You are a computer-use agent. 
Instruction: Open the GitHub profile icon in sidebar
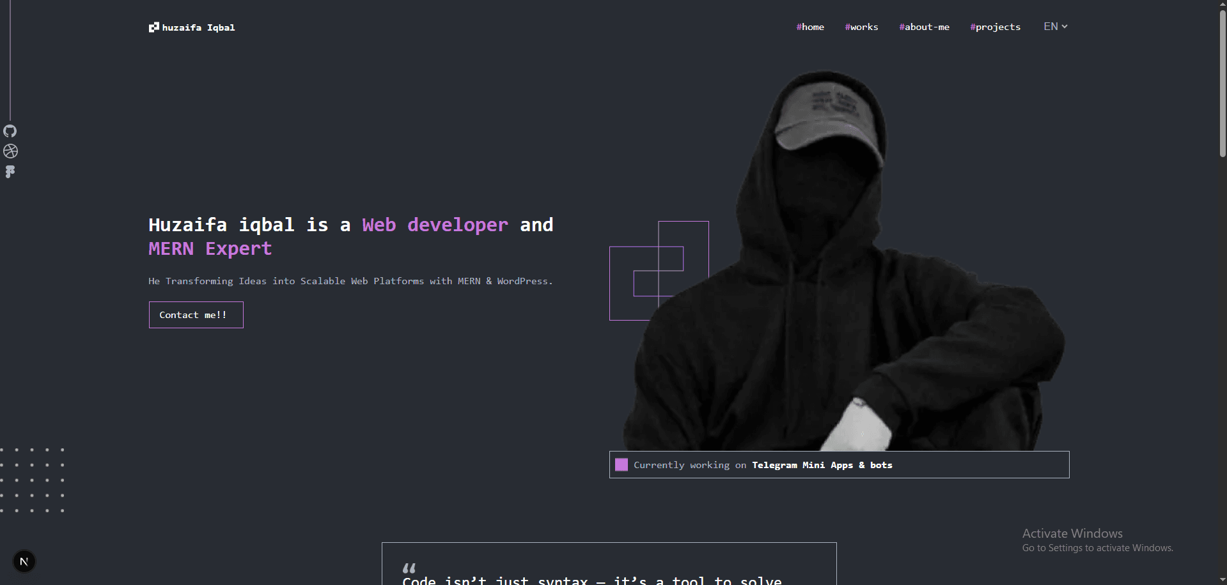pos(10,131)
